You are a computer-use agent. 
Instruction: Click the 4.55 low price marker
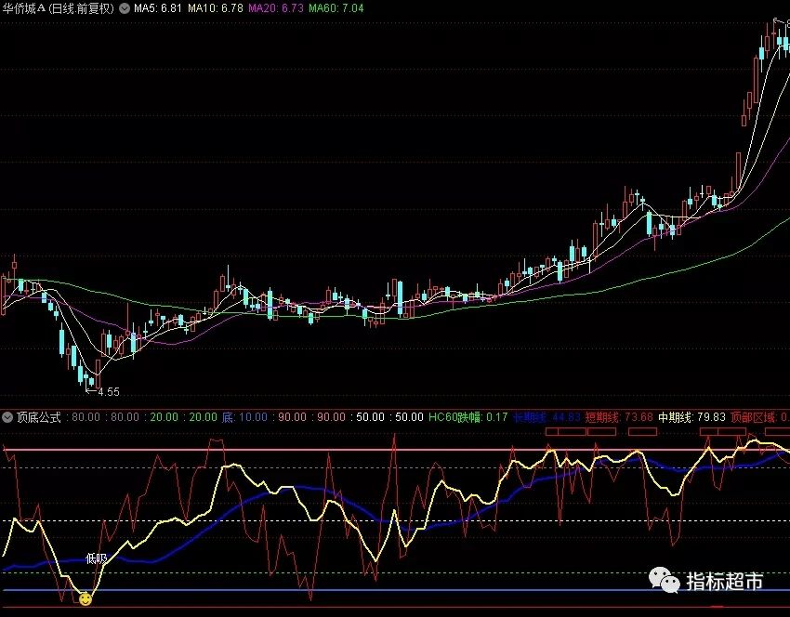pyautogui.click(x=103, y=392)
